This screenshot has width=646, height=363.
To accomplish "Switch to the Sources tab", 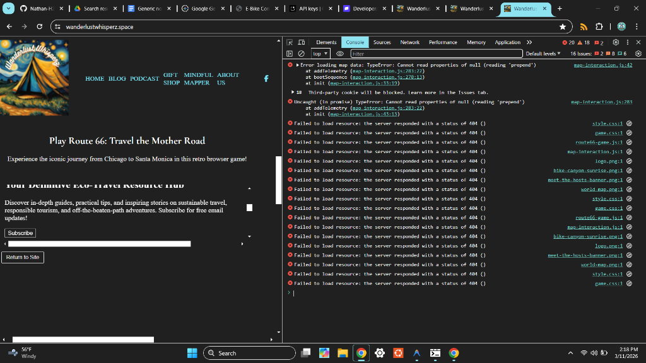I will pos(382,42).
